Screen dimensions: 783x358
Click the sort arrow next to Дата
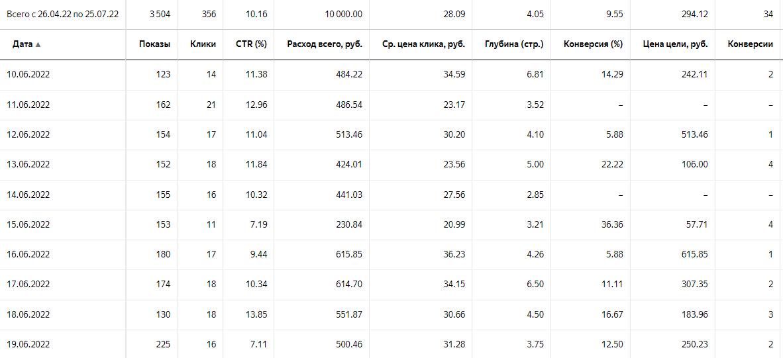[38, 44]
